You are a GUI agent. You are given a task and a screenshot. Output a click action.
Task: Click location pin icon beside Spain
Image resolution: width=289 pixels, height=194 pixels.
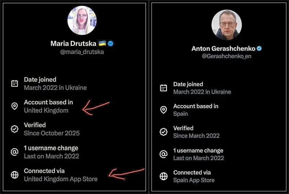pos(164,110)
